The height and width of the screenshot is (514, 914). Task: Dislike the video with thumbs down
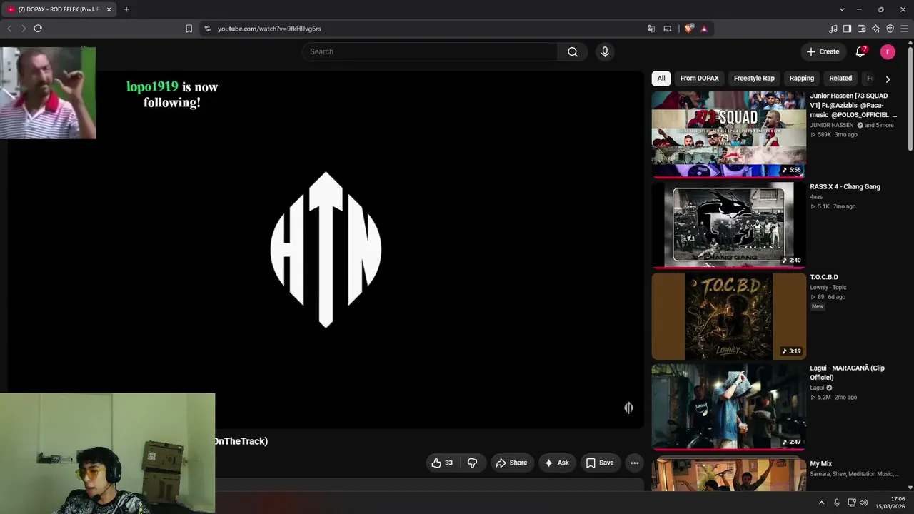click(472, 463)
